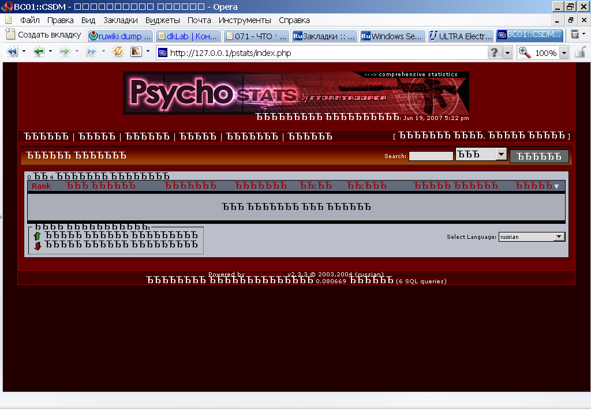Click the green up arrow legend icon
The image size is (591, 409).
37,236
